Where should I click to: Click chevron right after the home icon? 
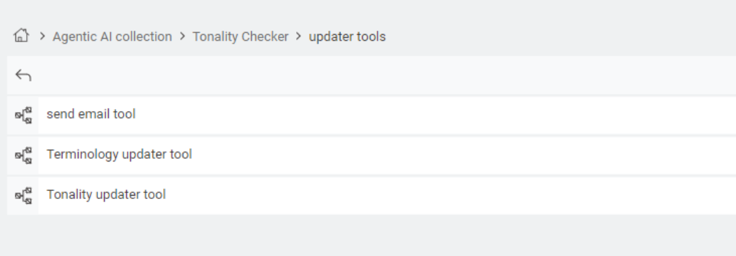coord(42,36)
